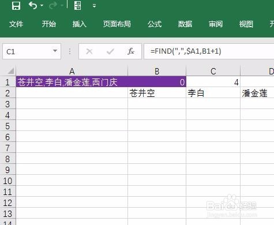This screenshot has width=274, height=225.
Task: Switch to the 数据 ribbon tab
Action: (185, 24)
